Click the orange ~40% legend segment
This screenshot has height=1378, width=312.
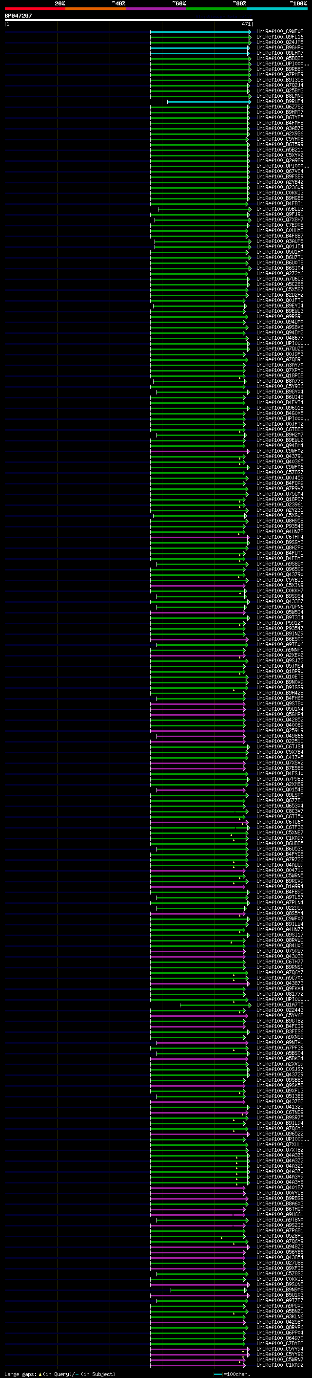[x=96, y=9]
